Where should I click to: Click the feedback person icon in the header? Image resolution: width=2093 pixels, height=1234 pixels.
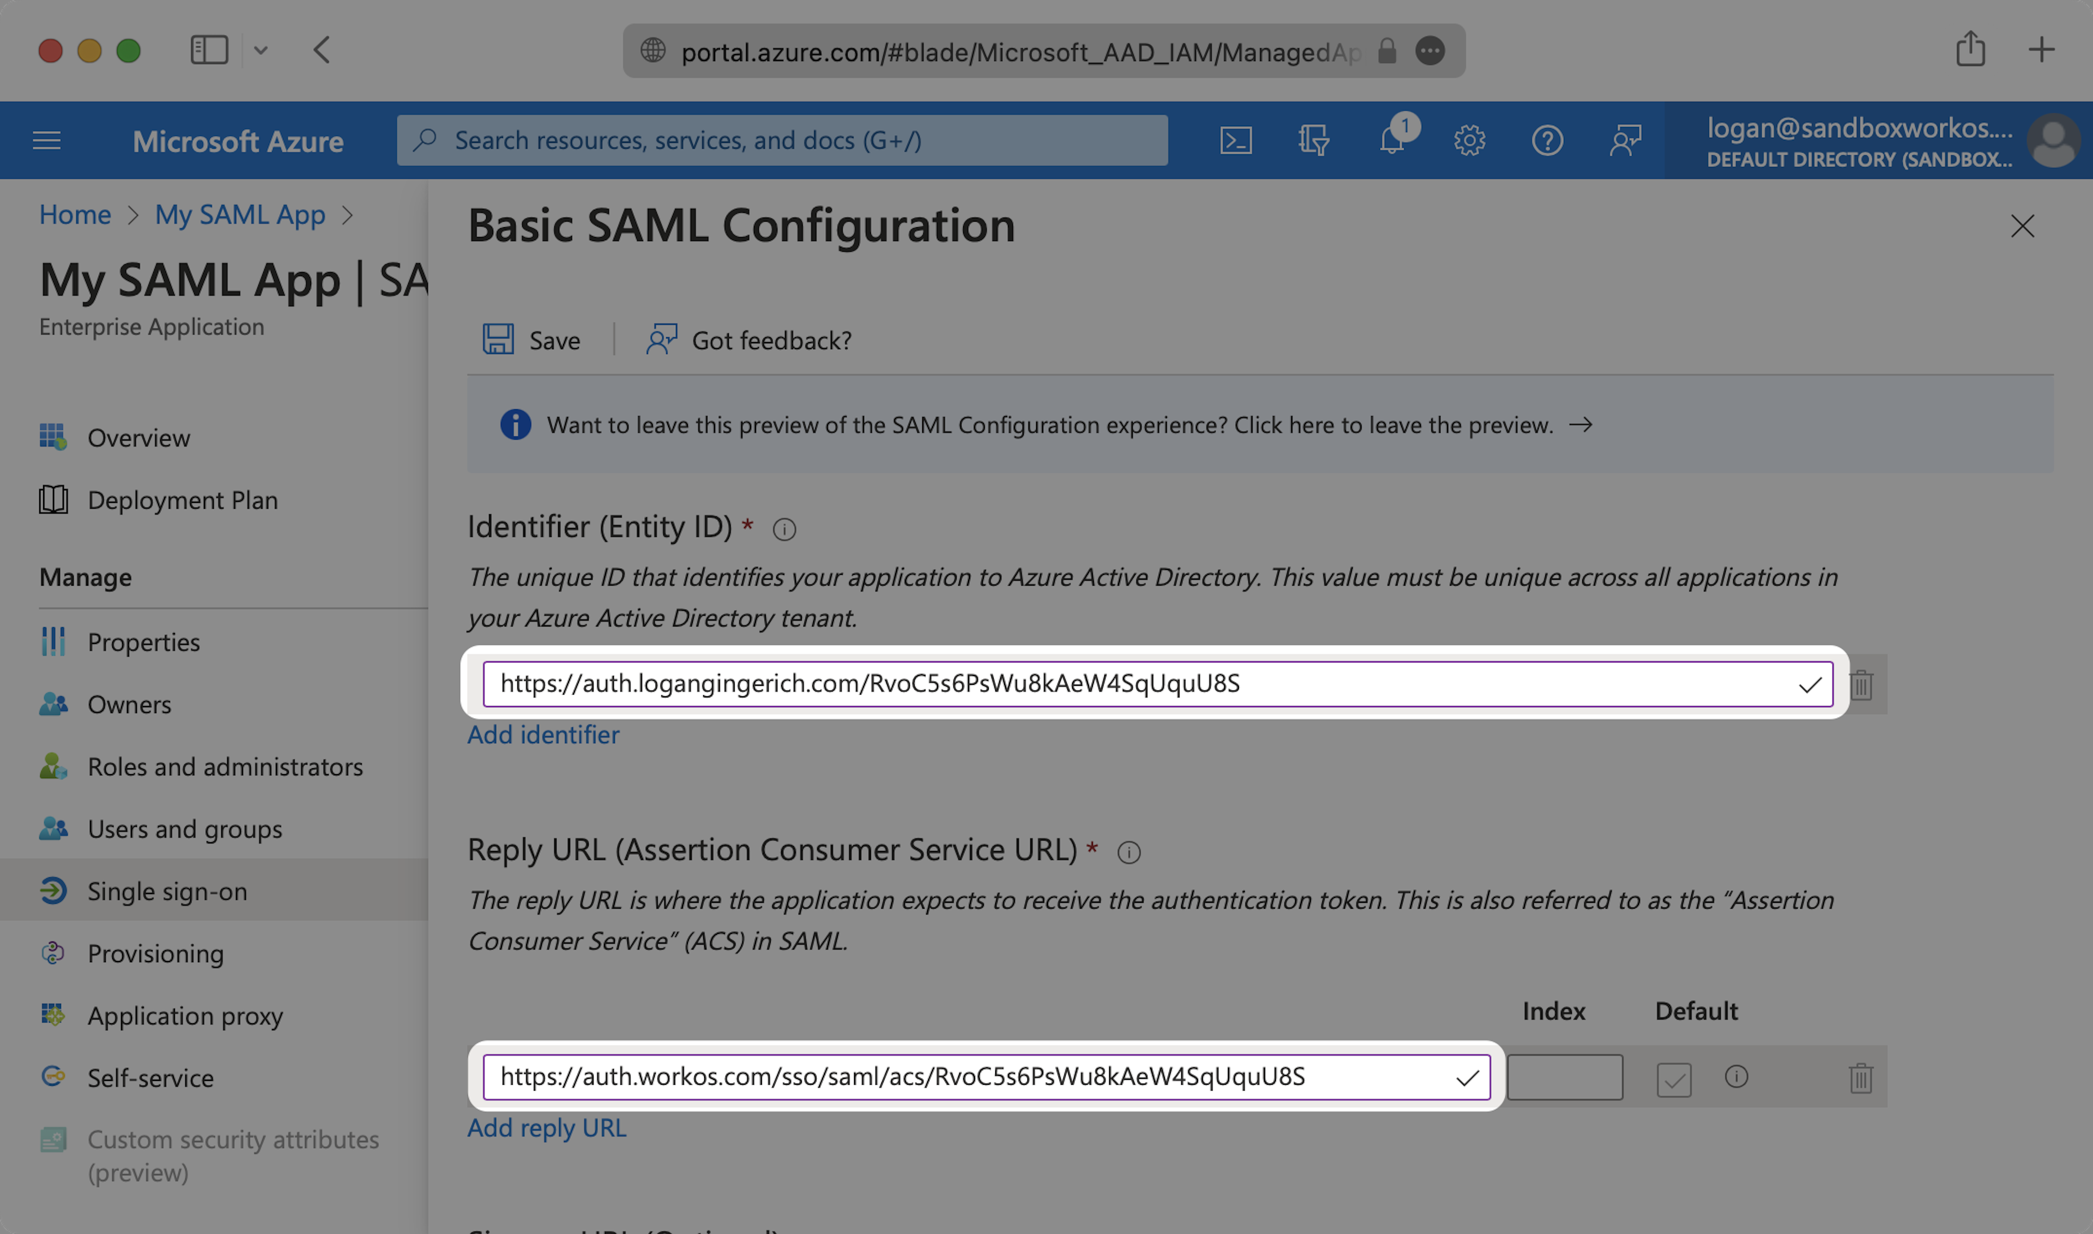[x=1625, y=141]
